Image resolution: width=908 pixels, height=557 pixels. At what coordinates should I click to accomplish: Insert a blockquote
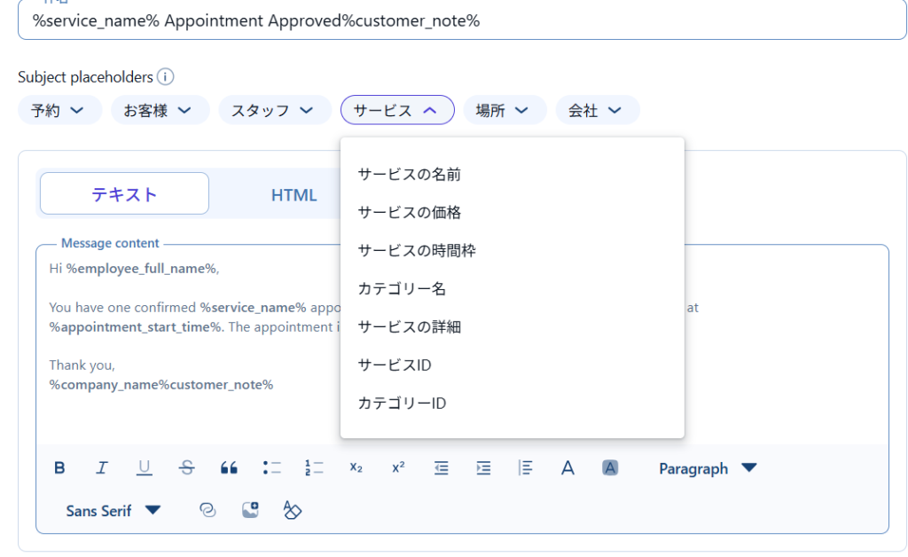coord(229,468)
